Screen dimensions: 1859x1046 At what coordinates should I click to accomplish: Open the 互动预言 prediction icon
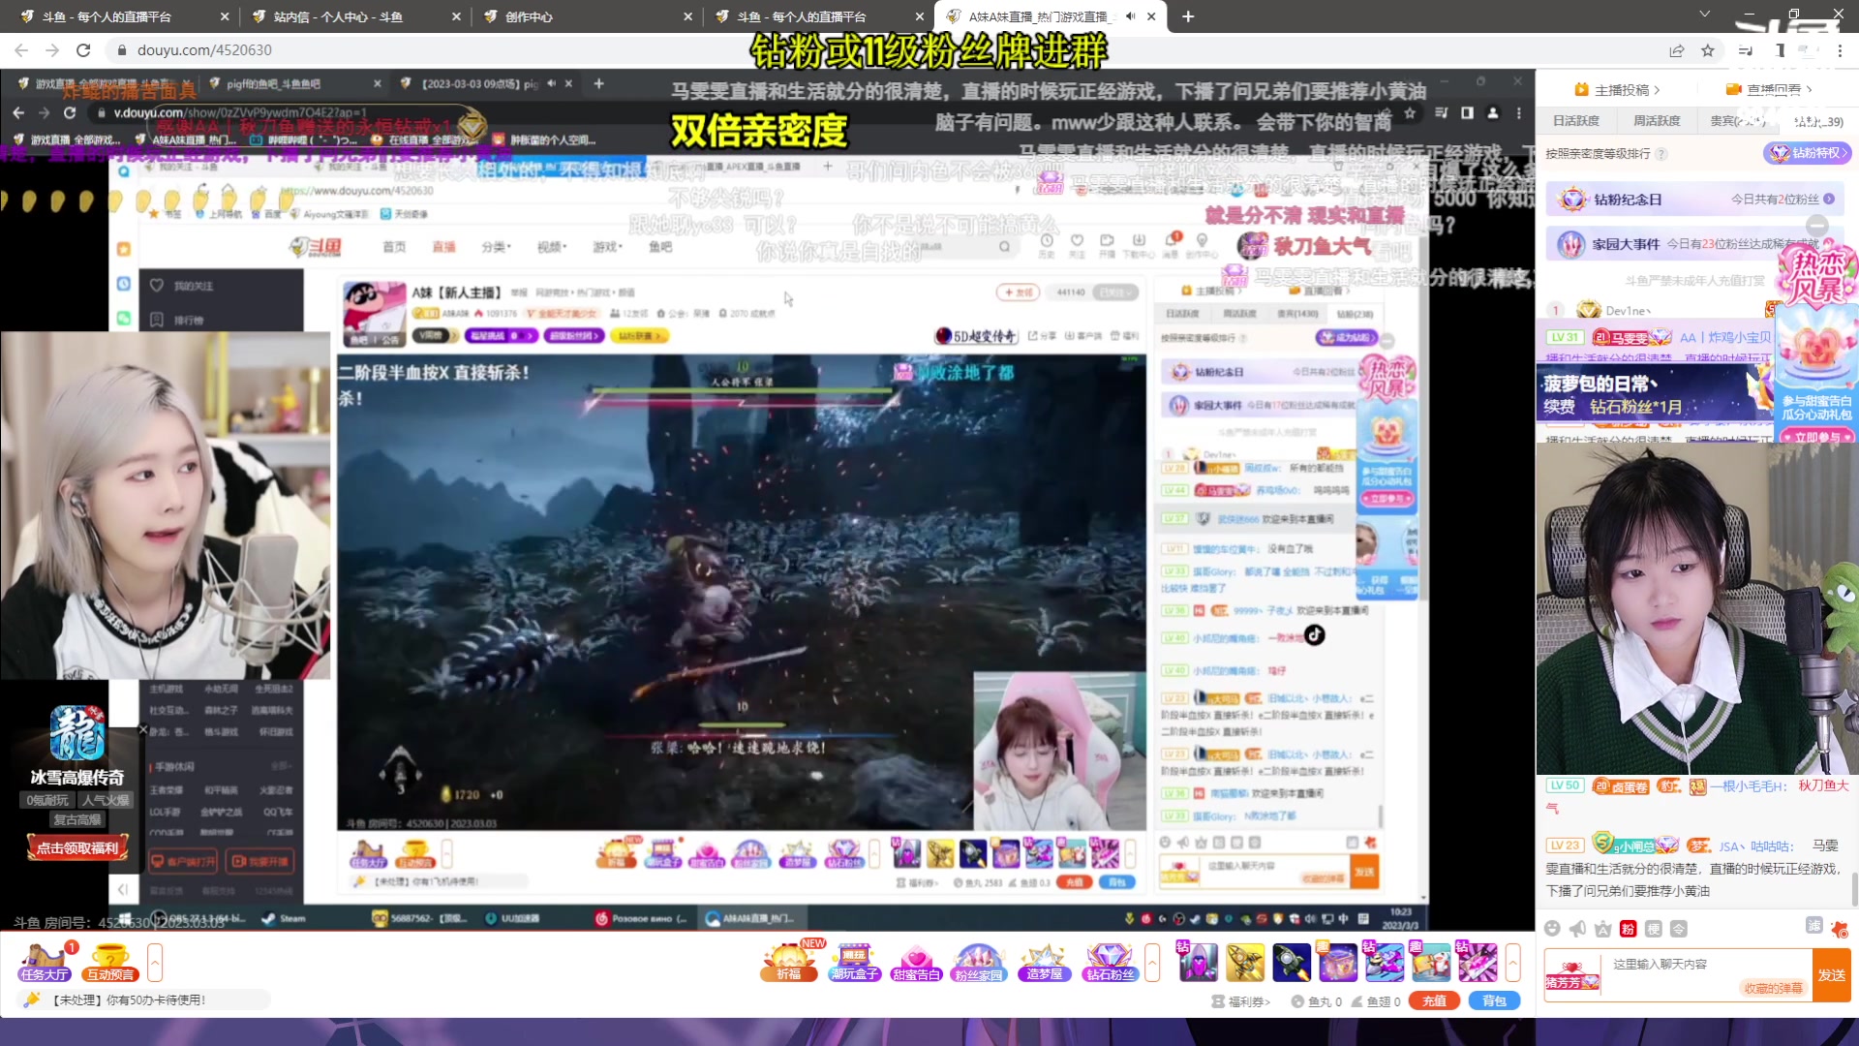point(109,963)
